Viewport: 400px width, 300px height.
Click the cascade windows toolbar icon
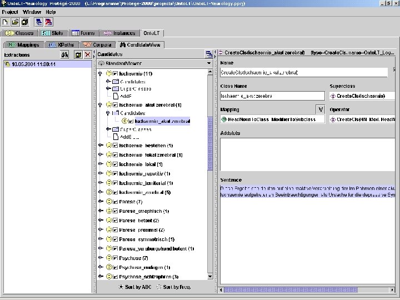[x=39, y=22]
